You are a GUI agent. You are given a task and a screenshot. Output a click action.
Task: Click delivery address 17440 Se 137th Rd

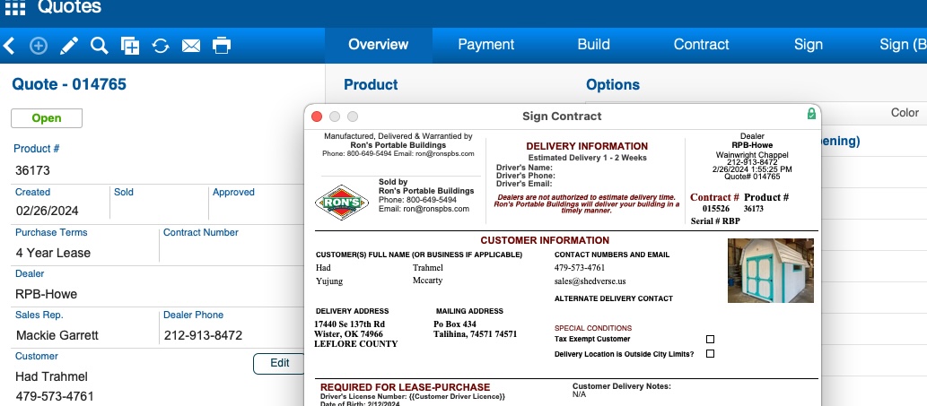click(x=349, y=324)
